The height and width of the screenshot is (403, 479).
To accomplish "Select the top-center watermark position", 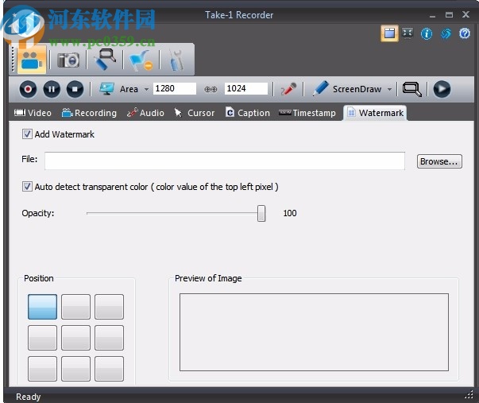I will tap(75, 307).
